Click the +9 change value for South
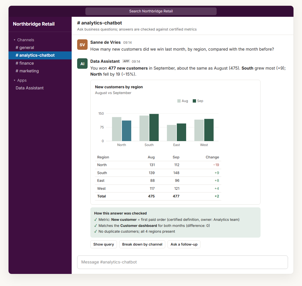 [217, 173]
